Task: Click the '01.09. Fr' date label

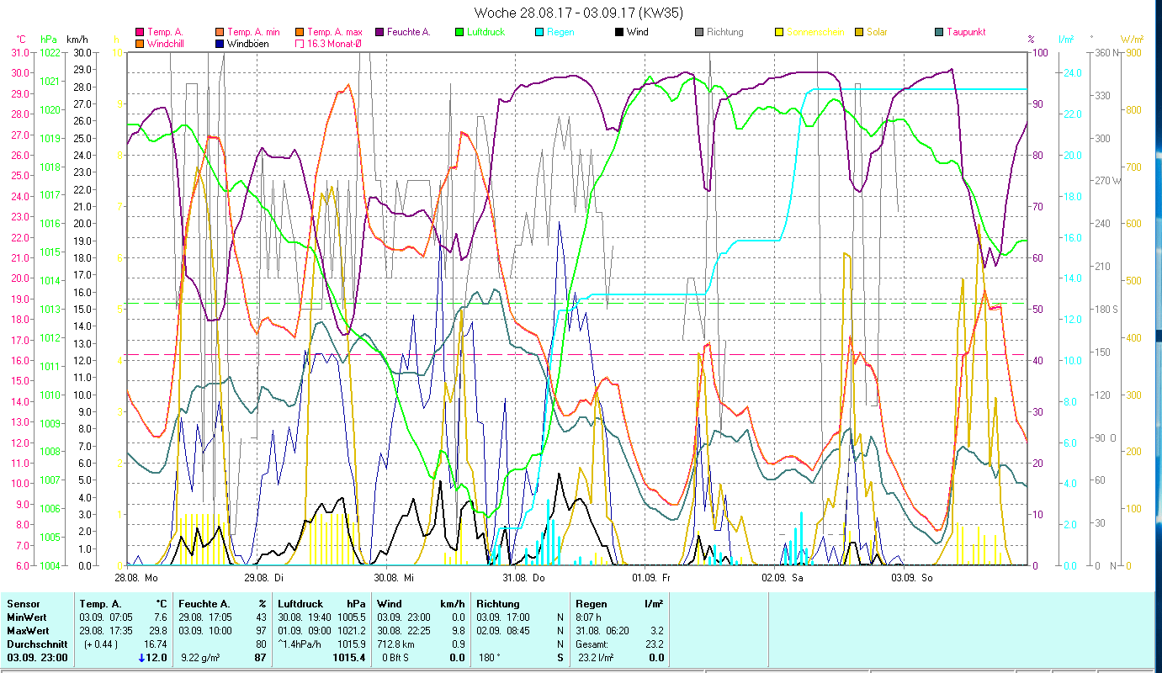Action: coord(651,578)
